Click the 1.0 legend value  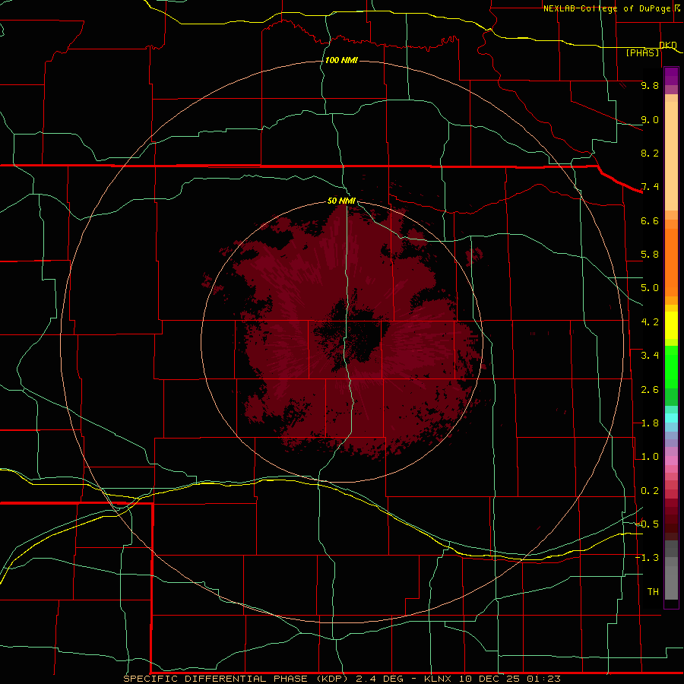pyautogui.click(x=650, y=457)
